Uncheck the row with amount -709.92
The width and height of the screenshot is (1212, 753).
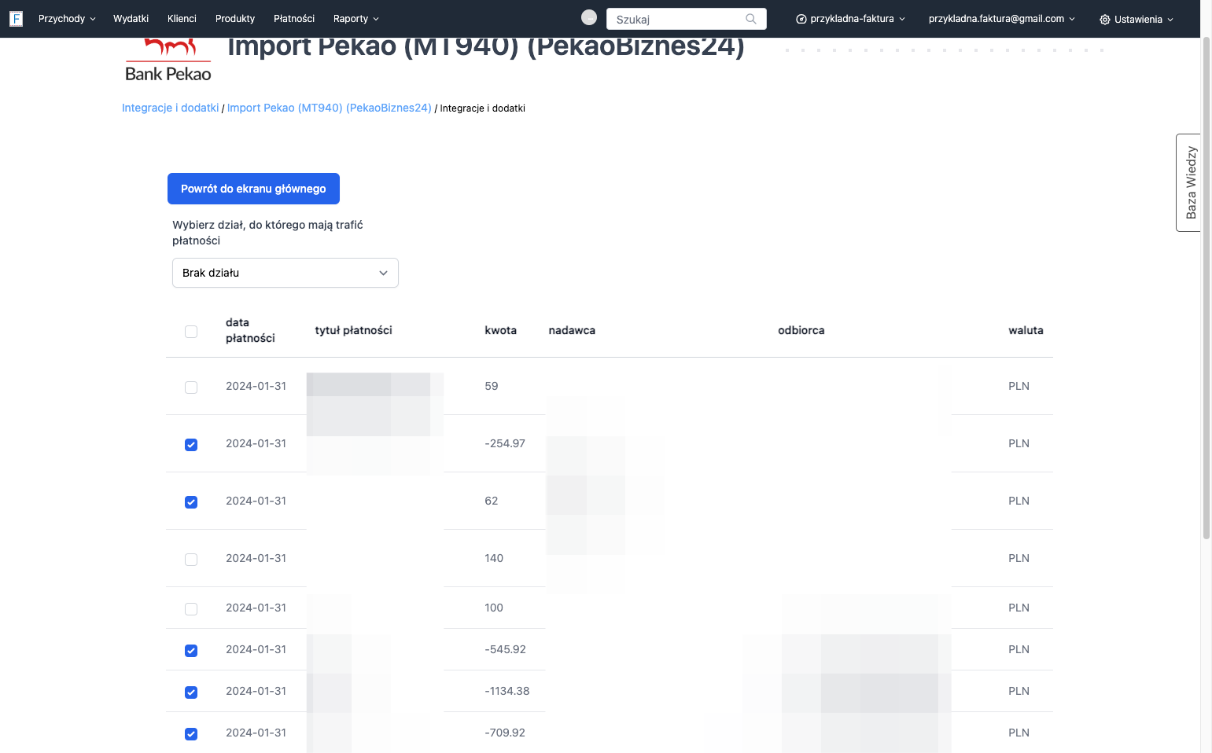191,734
